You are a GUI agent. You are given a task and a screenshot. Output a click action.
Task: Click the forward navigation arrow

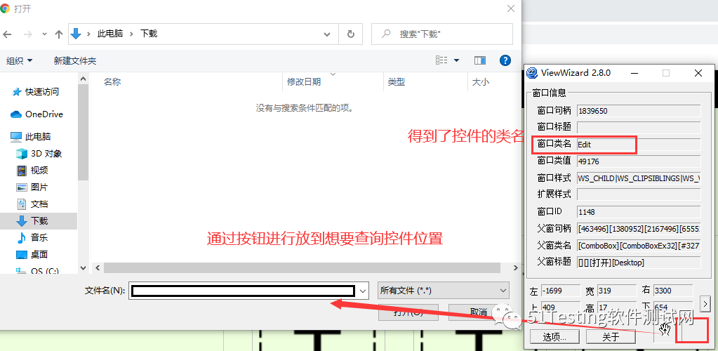[27, 34]
